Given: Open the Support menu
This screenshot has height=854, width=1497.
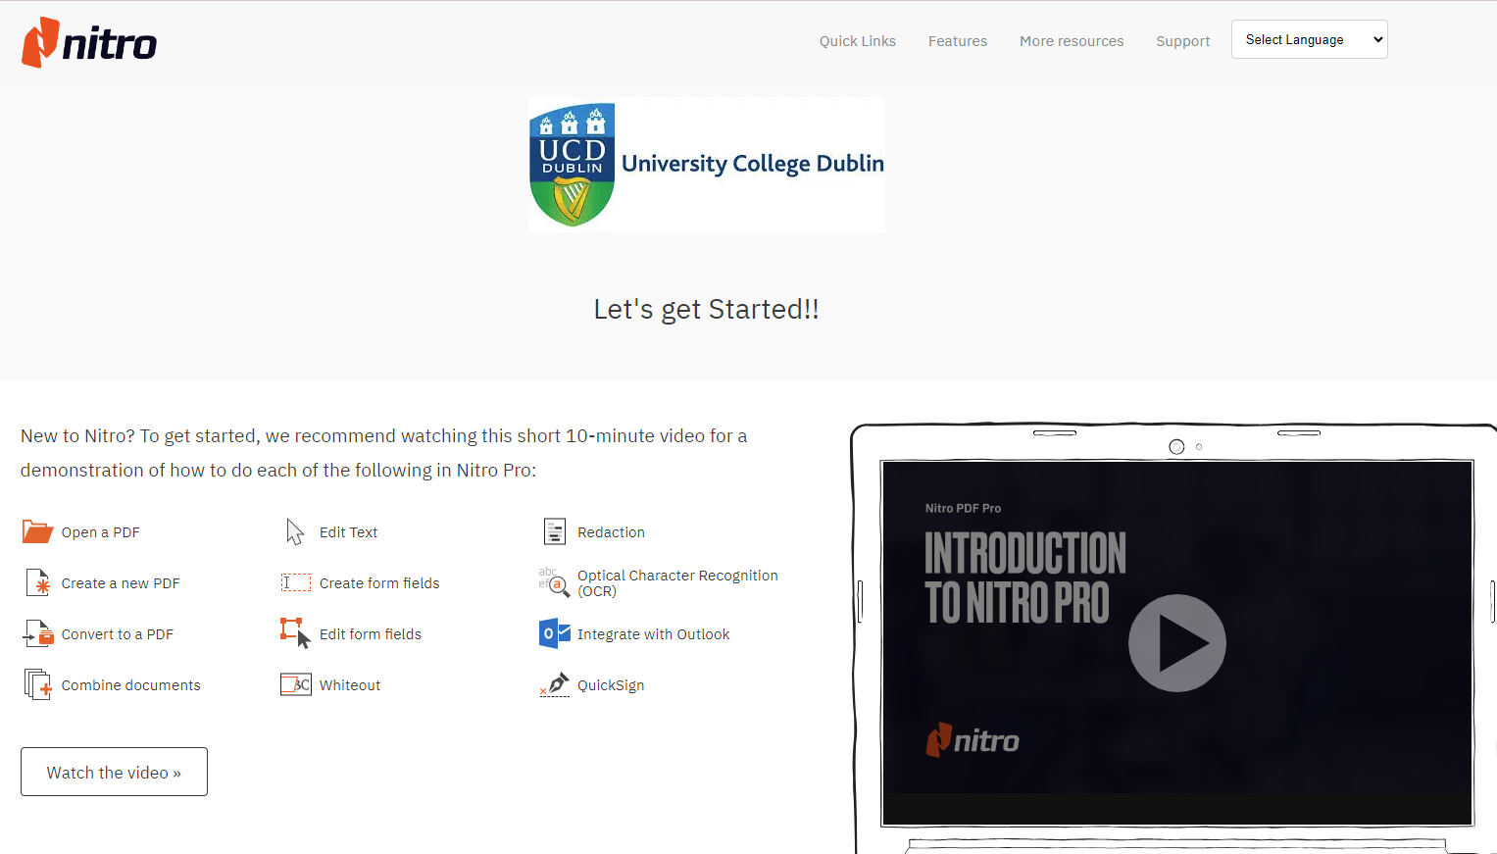Looking at the screenshot, I should tap(1182, 40).
